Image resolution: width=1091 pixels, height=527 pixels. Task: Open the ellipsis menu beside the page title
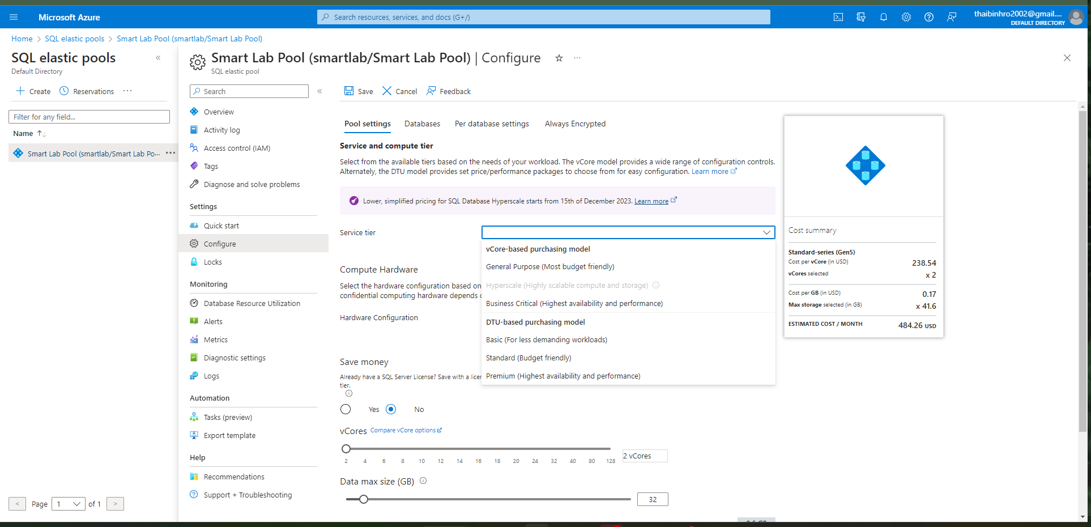coord(577,58)
